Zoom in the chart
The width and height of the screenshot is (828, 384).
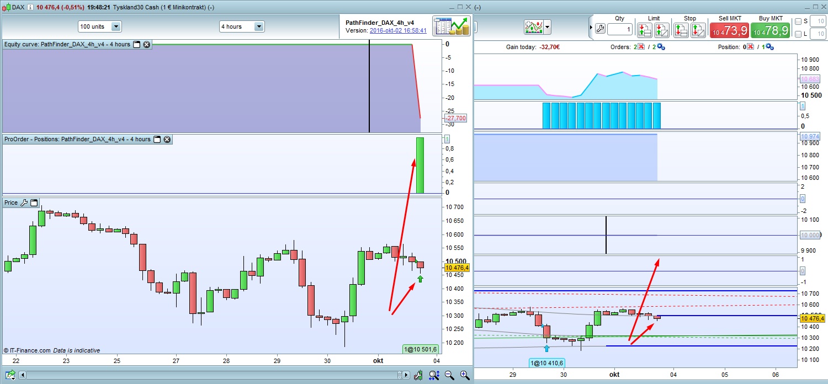(x=465, y=375)
